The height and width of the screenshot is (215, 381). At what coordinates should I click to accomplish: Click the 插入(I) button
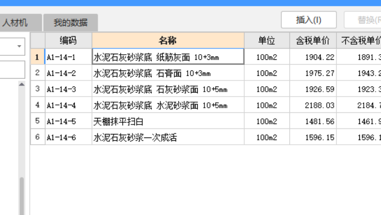(308, 20)
